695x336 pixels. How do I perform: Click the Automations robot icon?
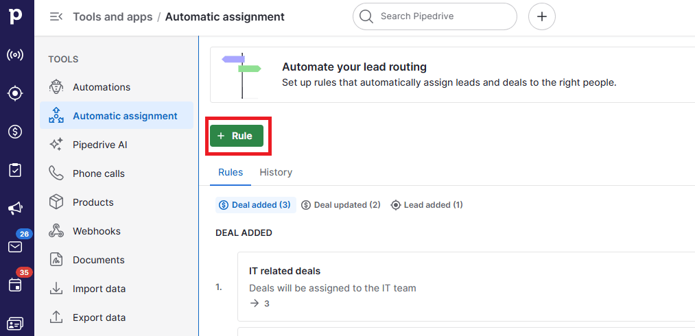coord(56,87)
